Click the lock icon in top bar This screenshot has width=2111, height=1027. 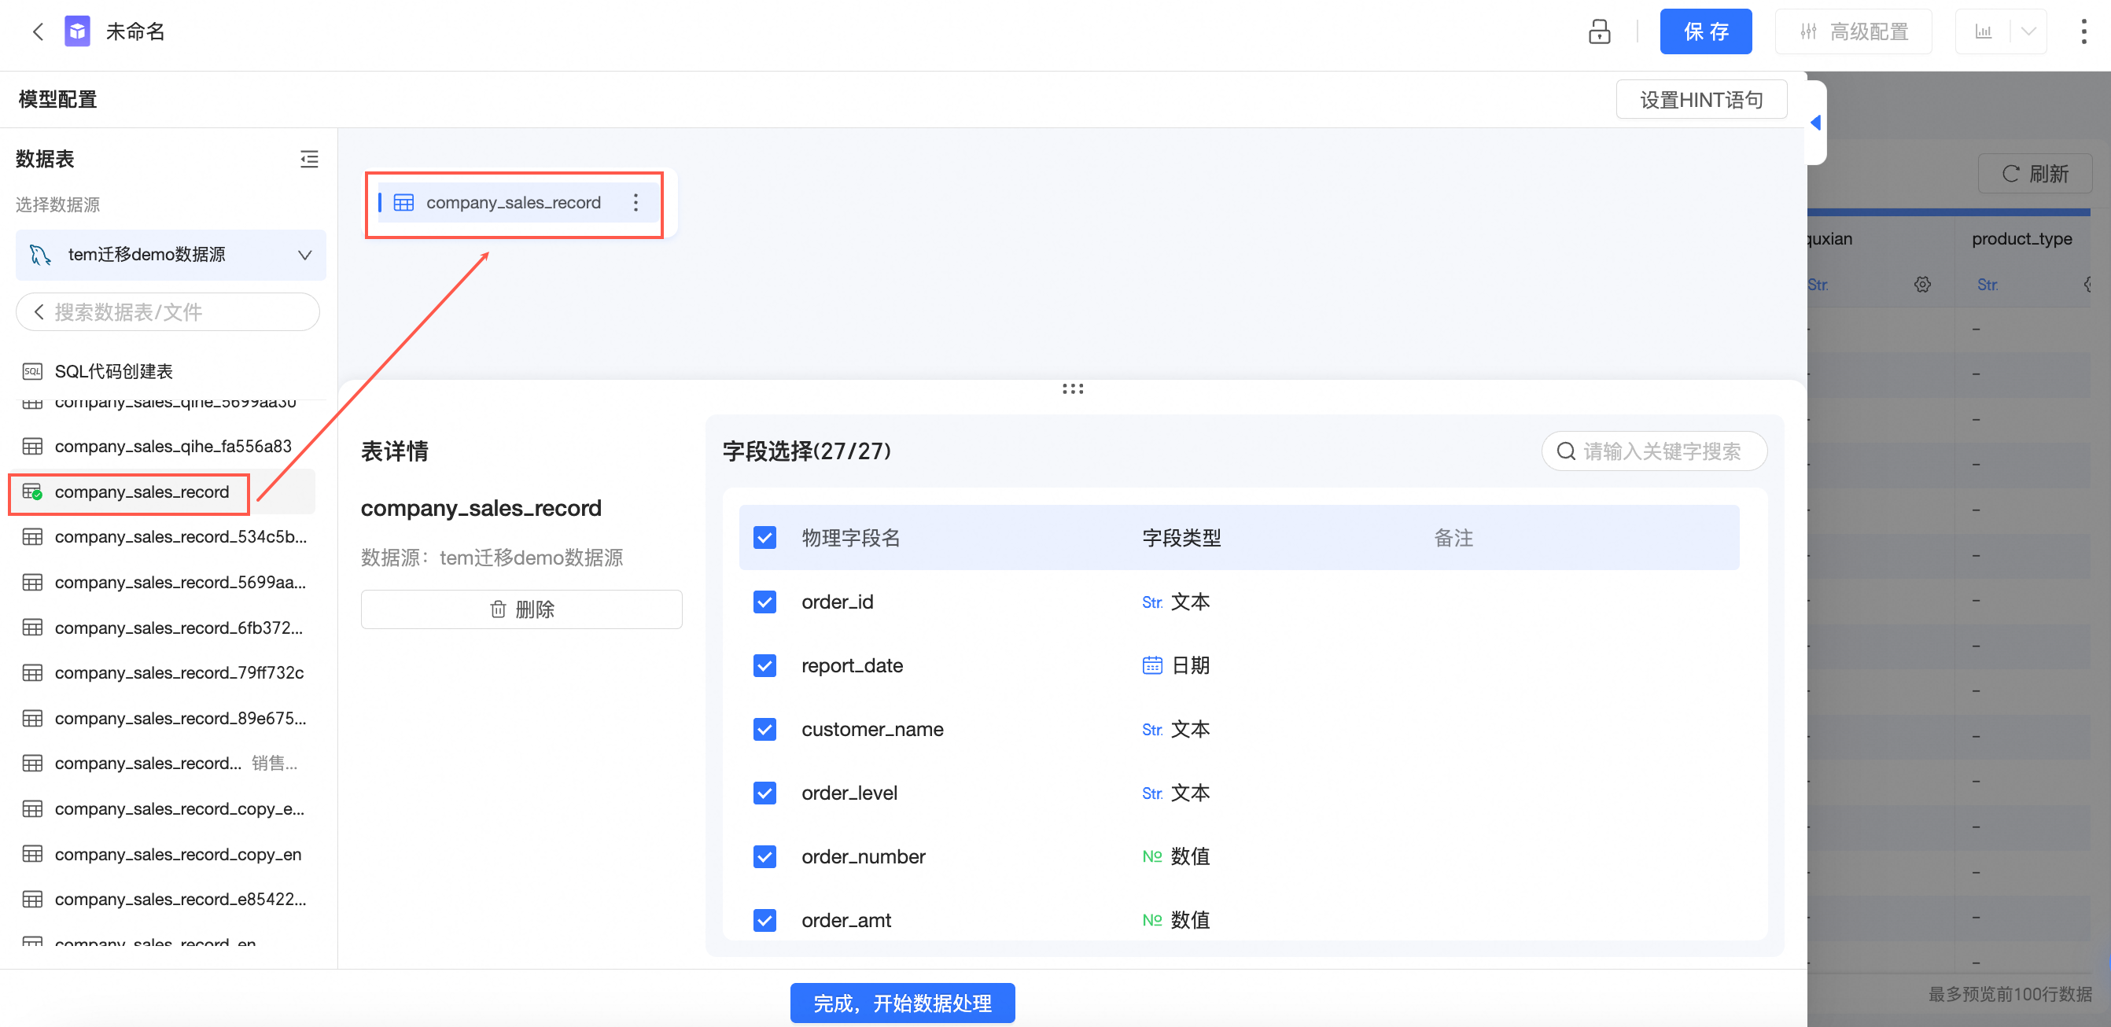click(1599, 32)
